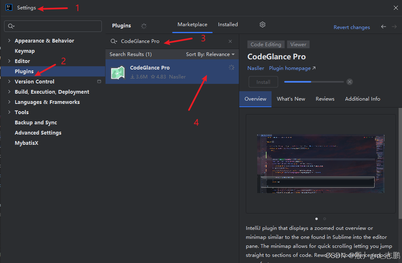Open the What's New tab

click(291, 99)
